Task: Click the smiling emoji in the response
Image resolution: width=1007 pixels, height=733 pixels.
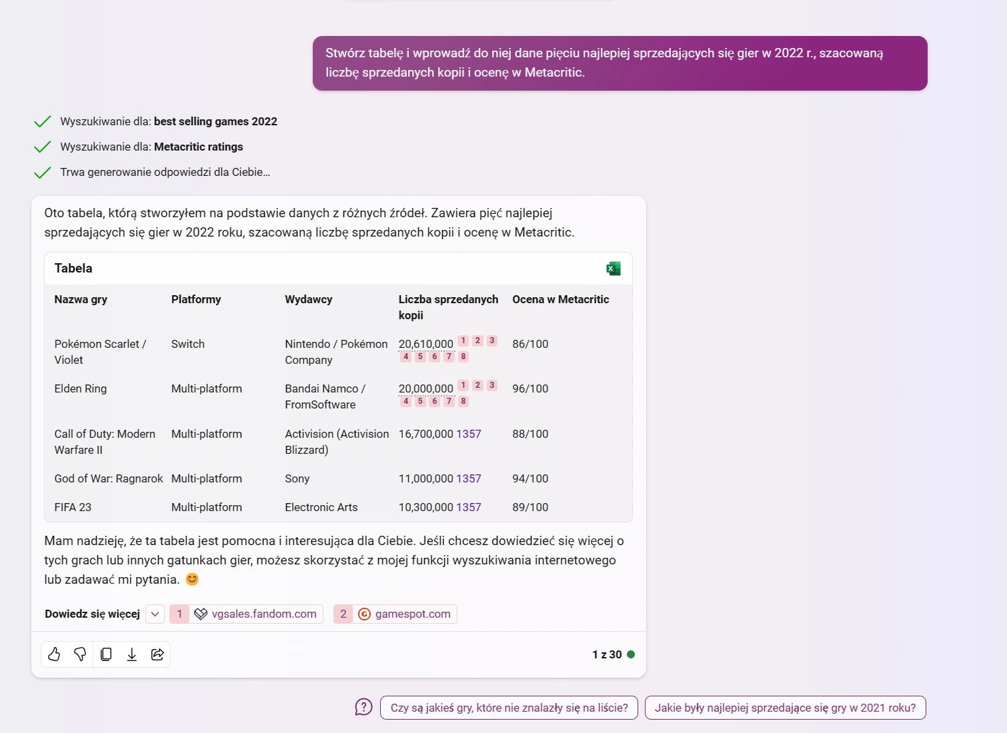Action: point(192,579)
